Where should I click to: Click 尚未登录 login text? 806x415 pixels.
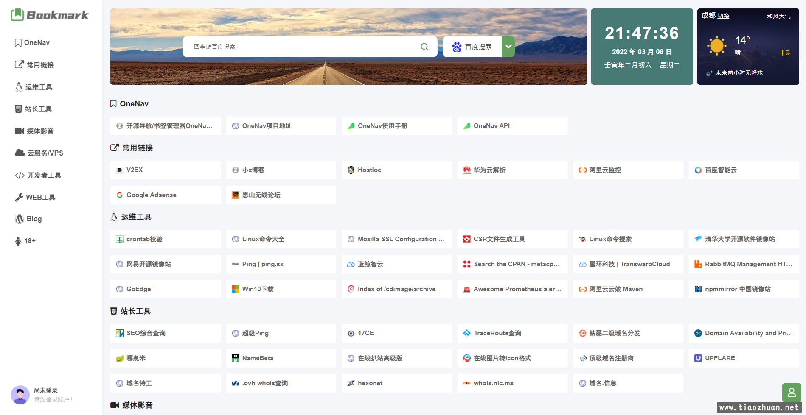pos(46,390)
